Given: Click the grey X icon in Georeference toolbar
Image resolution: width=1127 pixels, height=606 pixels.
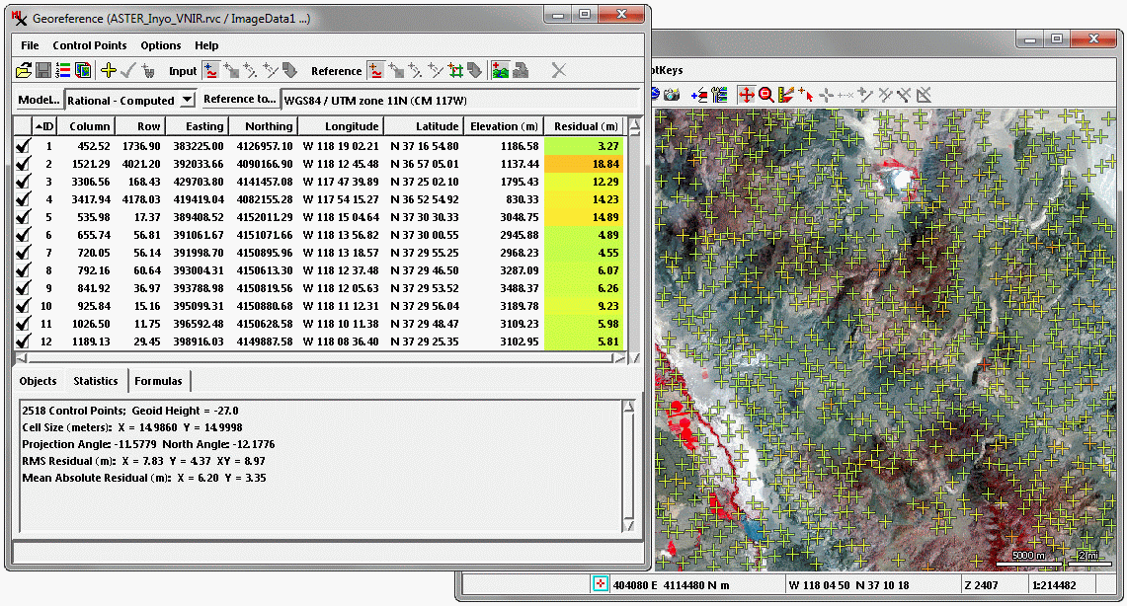Looking at the screenshot, I should point(558,70).
